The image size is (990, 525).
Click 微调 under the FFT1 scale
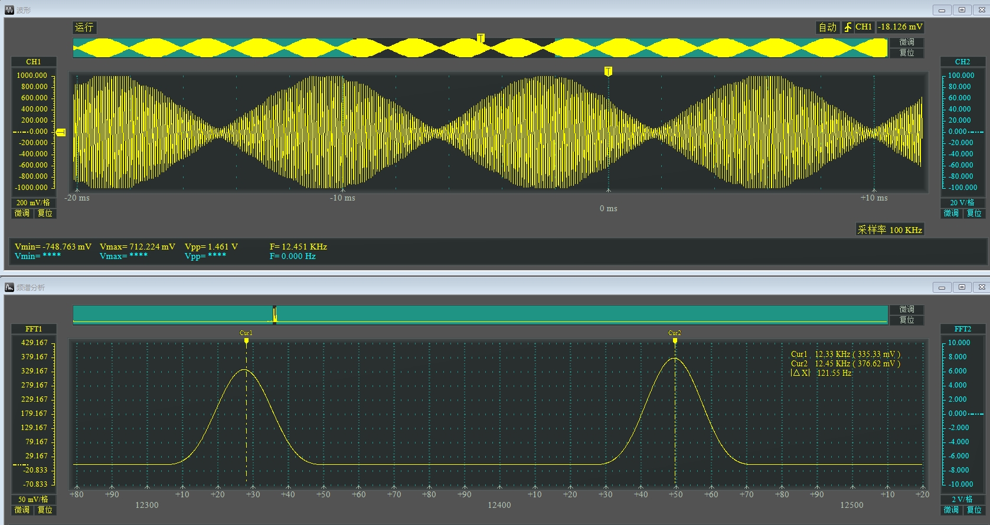[22, 510]
